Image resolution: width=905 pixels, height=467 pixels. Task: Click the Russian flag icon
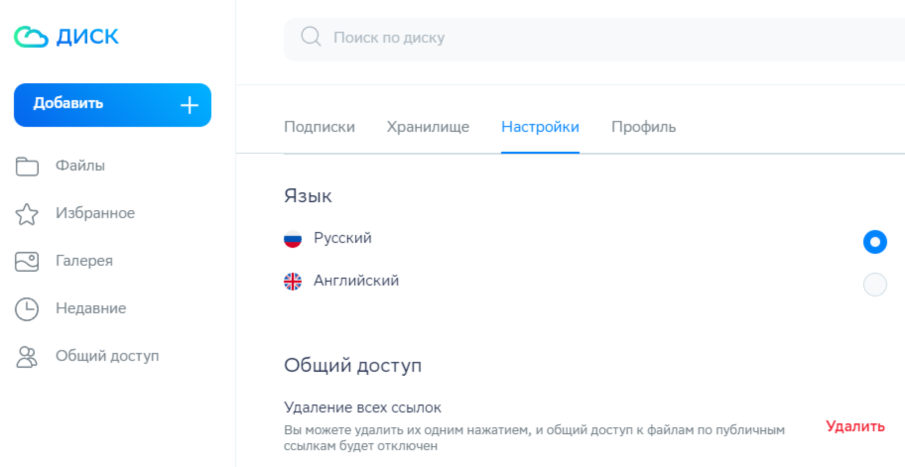293,238
